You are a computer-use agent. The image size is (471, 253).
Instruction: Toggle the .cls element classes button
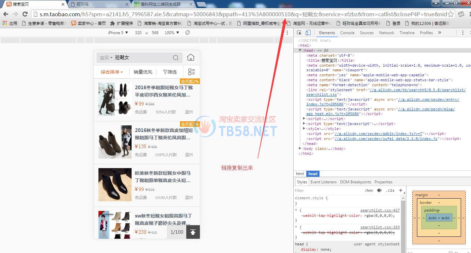tap(390, 190)
